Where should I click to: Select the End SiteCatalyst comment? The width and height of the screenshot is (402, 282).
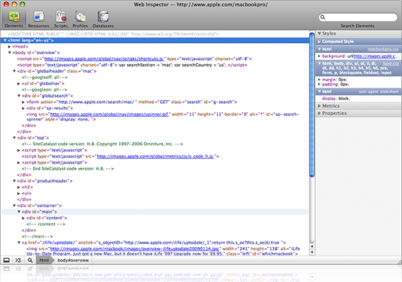(x=68, y=169)
